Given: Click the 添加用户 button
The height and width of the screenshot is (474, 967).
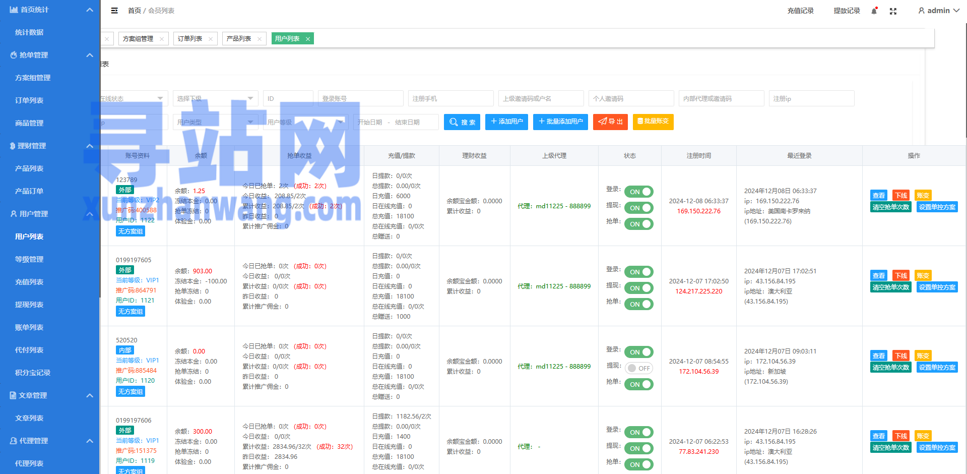Looking at the screenshot, I should 506,122.
